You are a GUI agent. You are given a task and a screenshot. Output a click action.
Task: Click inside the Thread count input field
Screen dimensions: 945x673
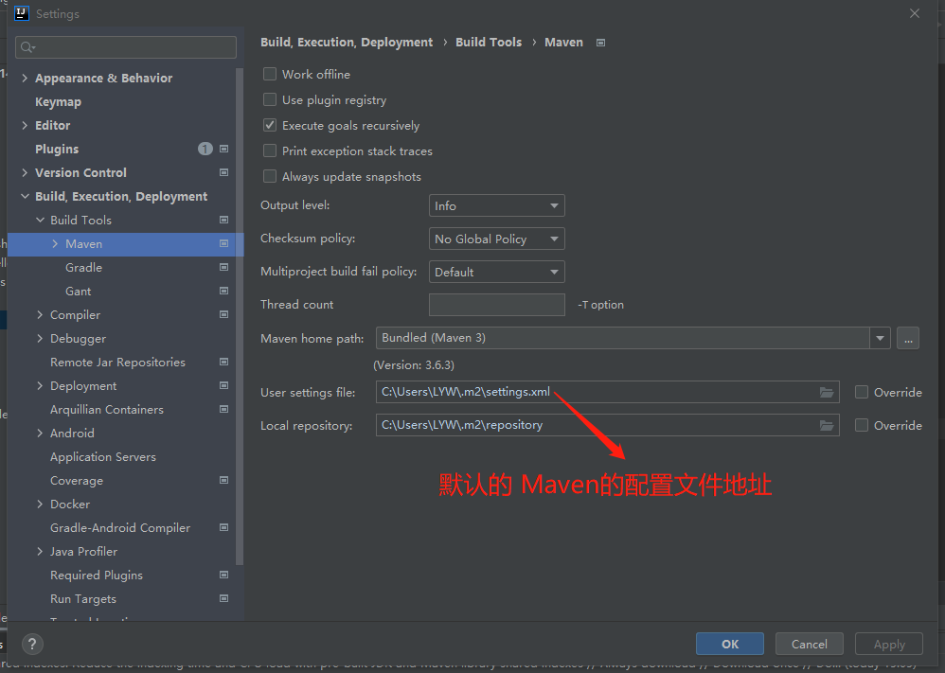pyautogui.click(x=496, y=304)
